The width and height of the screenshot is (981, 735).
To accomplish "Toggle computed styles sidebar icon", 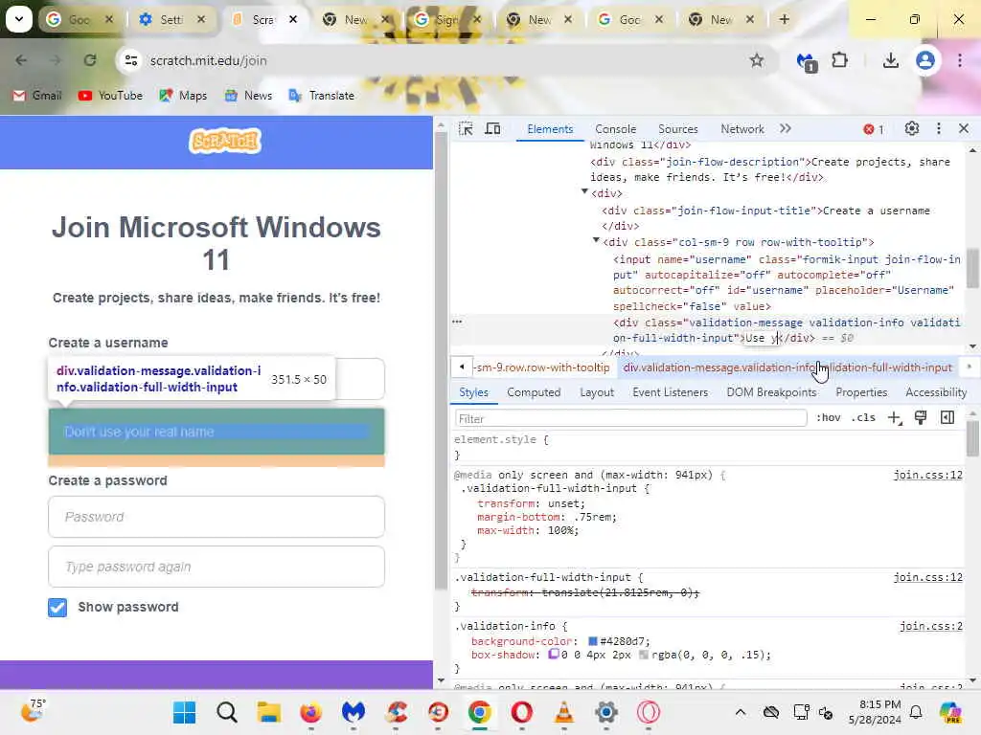I will click(x=947, y=418).
